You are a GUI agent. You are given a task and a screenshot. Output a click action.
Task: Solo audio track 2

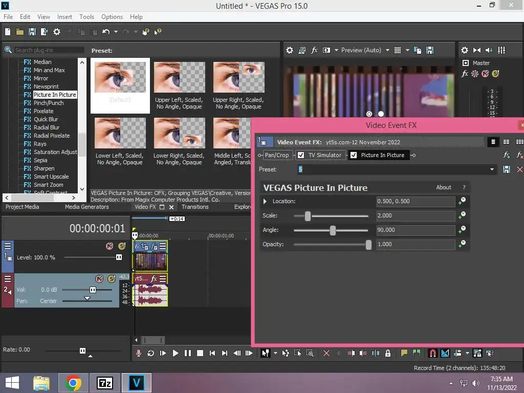point(111,279)
